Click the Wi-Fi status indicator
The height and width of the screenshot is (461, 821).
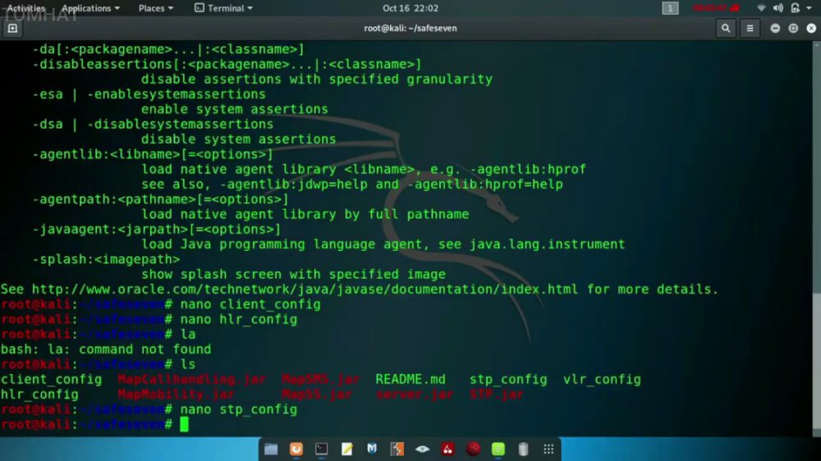click(761, 8)
